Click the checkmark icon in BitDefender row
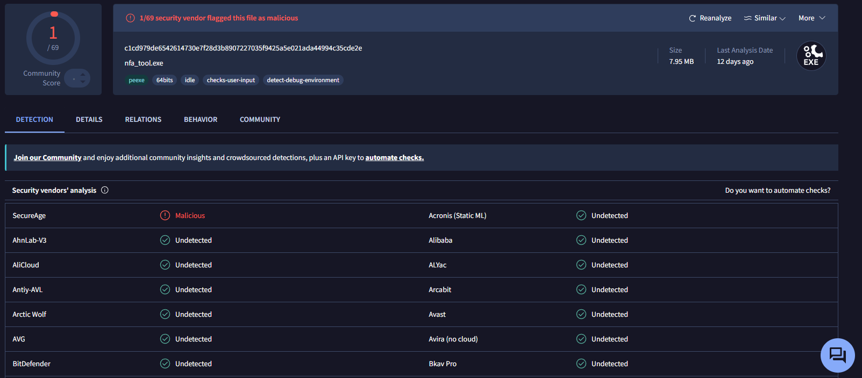 (165, 364)
